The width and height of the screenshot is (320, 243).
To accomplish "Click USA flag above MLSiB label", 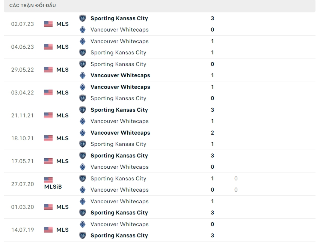I will point(48,180).
